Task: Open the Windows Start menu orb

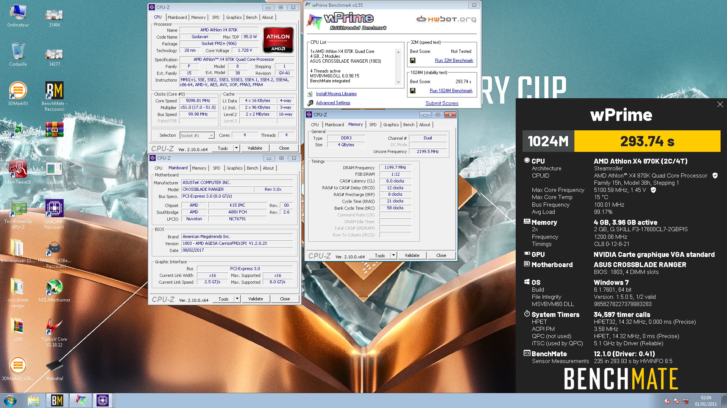Action: click(10, 400)
